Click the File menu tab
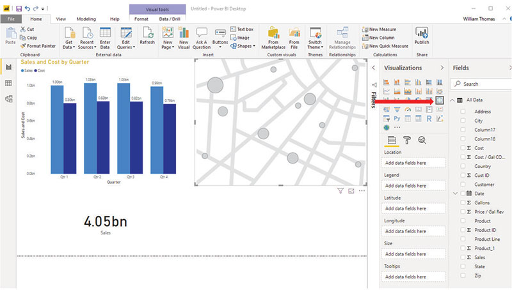 (10, 19)
